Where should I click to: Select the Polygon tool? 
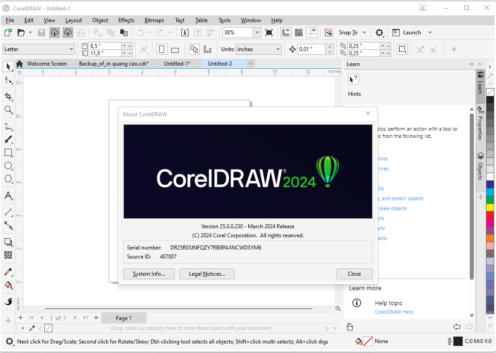point(8,179)
